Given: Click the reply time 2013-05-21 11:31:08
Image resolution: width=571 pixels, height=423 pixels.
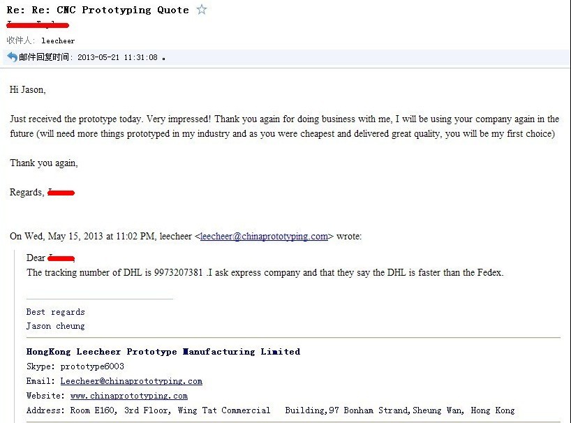Looking at the screenshot, I should pos(117,57).
